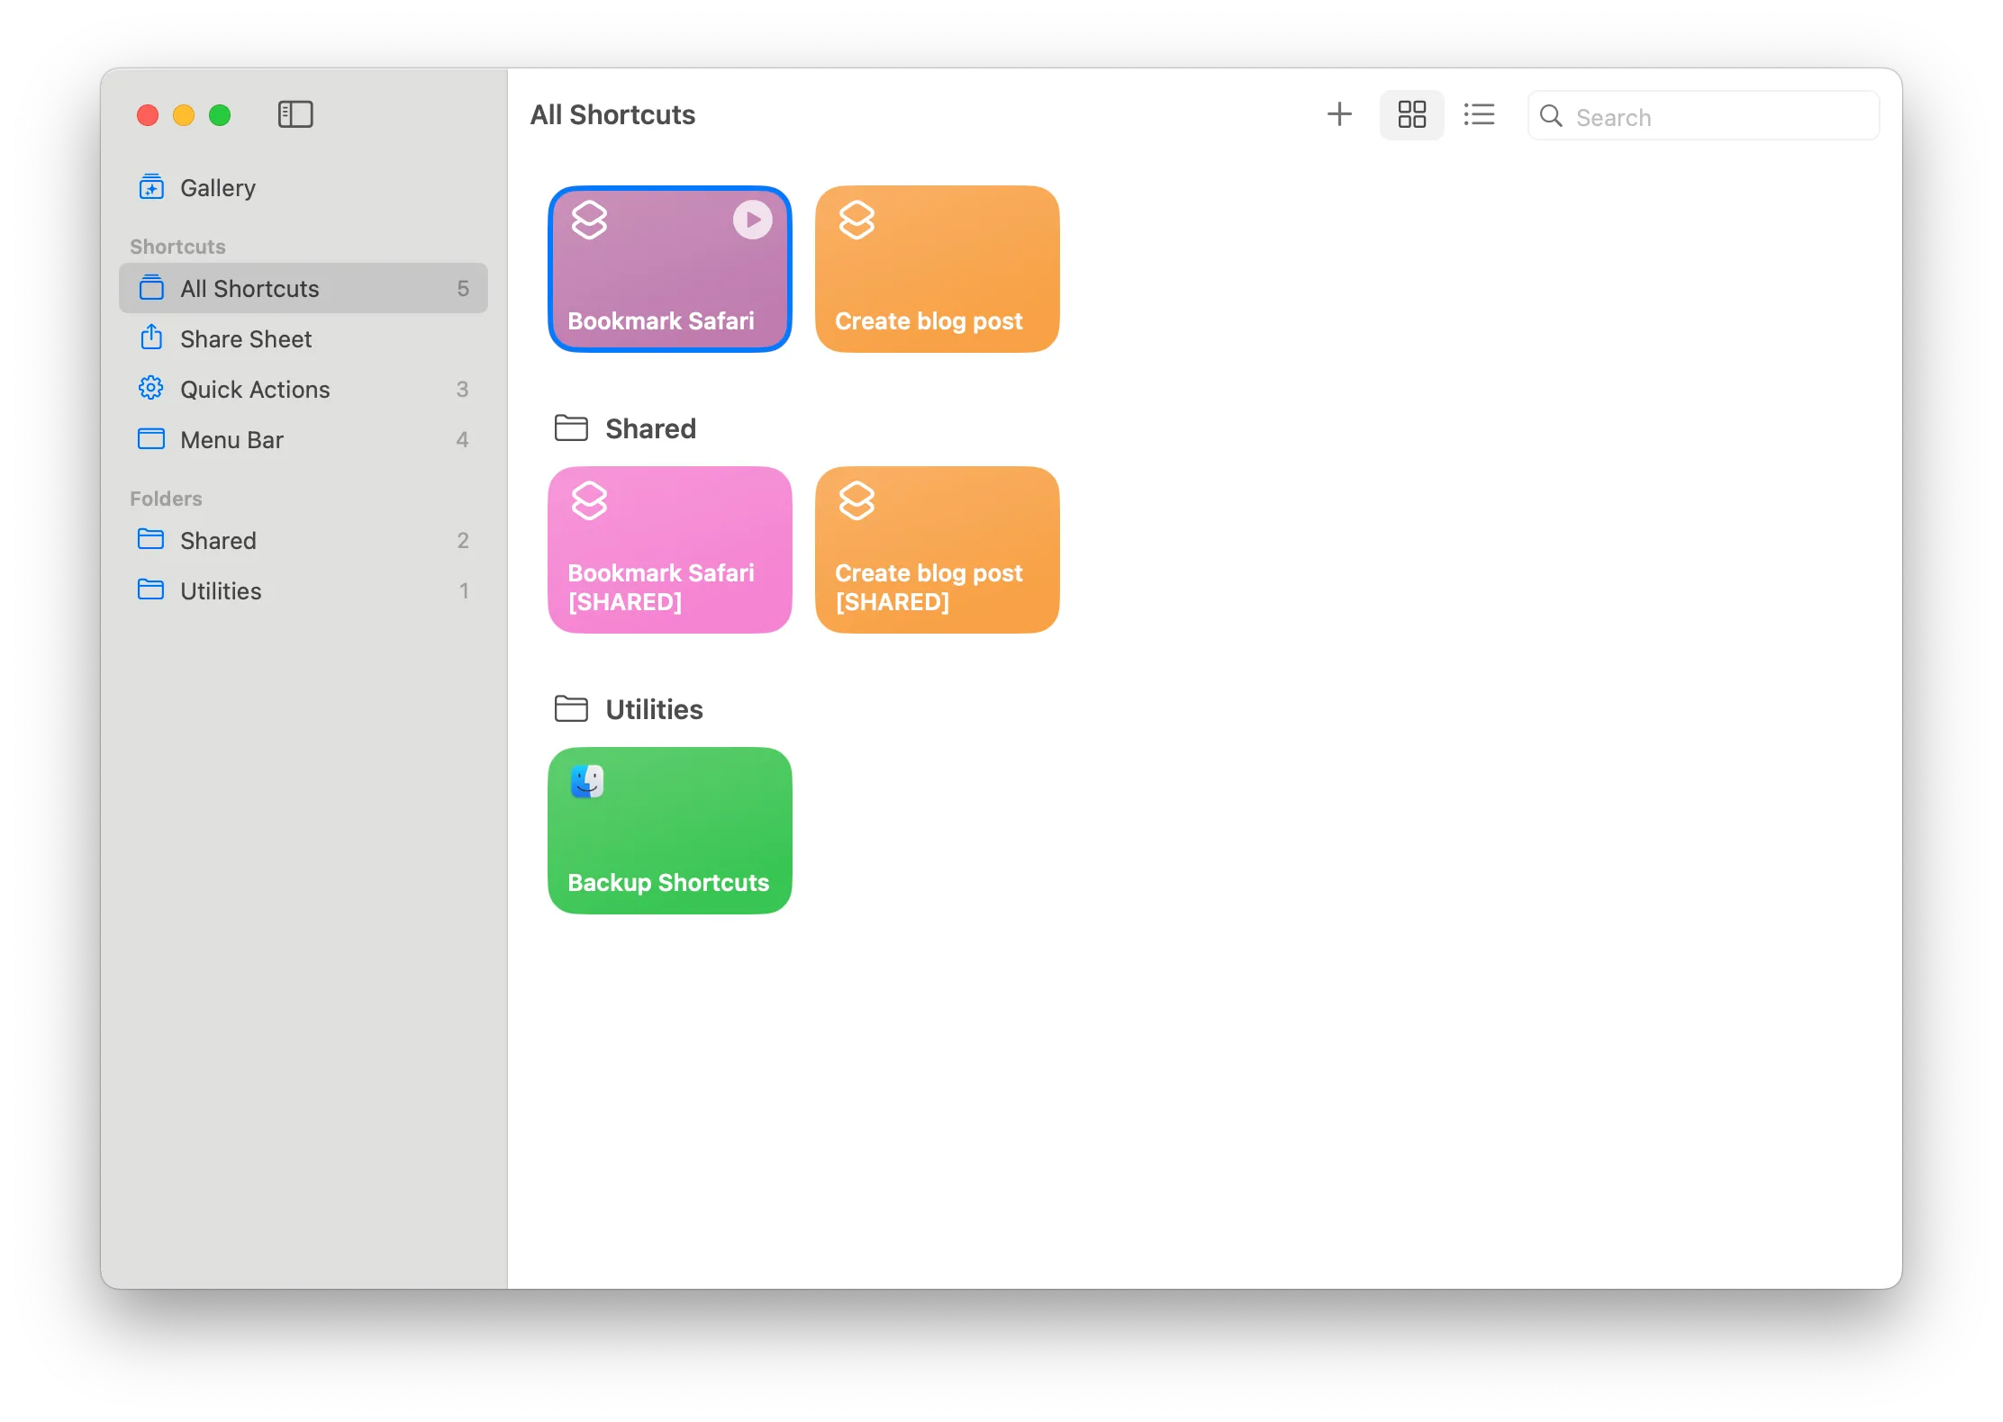This screenshot has width=2003, height=1422.
Task: Toggle the sidebar visibility
Action: coord(295,114)
